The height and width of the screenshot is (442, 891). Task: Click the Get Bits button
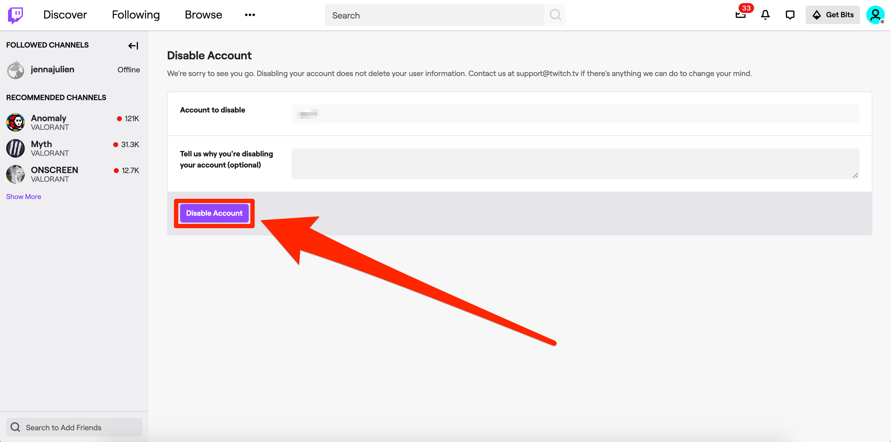pyautogui.click(x=833, y=15)
